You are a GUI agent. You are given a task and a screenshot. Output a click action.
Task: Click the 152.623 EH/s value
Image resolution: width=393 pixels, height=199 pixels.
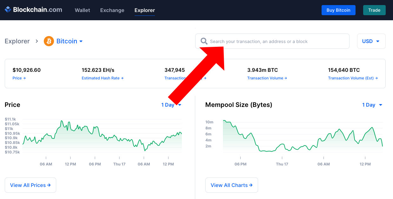click(x=98, y=70)
